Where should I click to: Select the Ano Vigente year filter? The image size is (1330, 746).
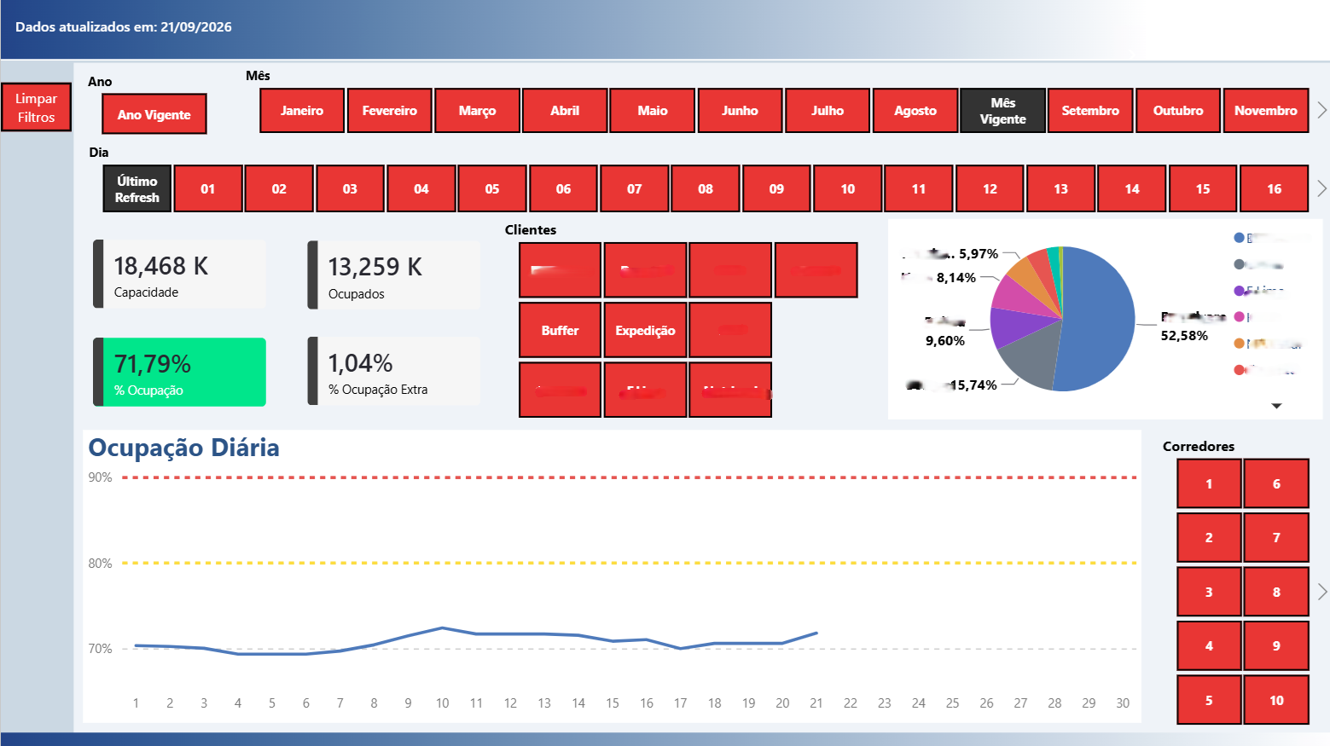pos(154,114)
